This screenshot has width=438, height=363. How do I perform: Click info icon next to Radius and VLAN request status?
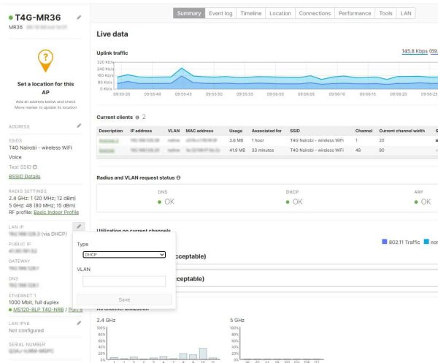point(179,177)
